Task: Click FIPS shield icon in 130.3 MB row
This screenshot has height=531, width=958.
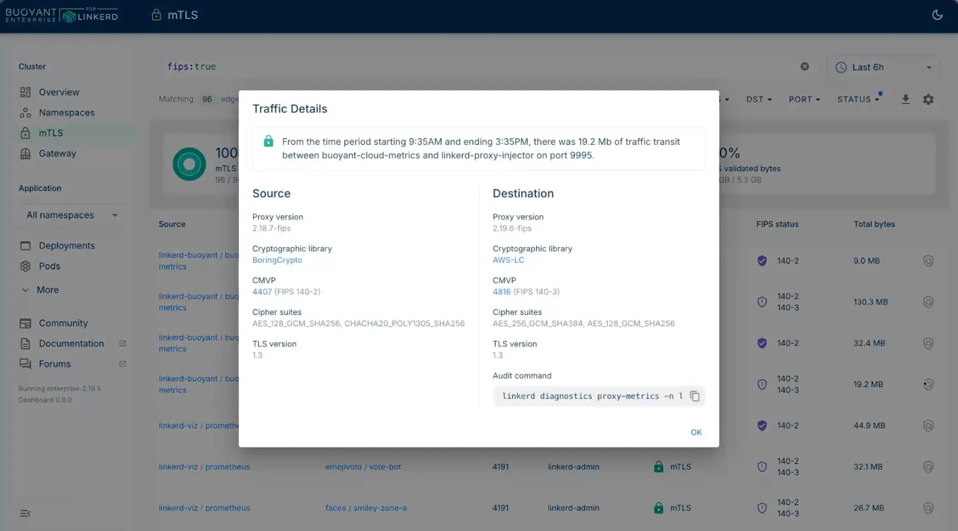Action: (762, 302)
